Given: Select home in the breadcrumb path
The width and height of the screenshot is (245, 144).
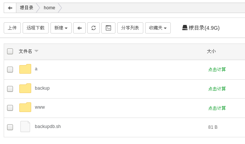Looking at the screenshot, I should (x=49, y=8).
